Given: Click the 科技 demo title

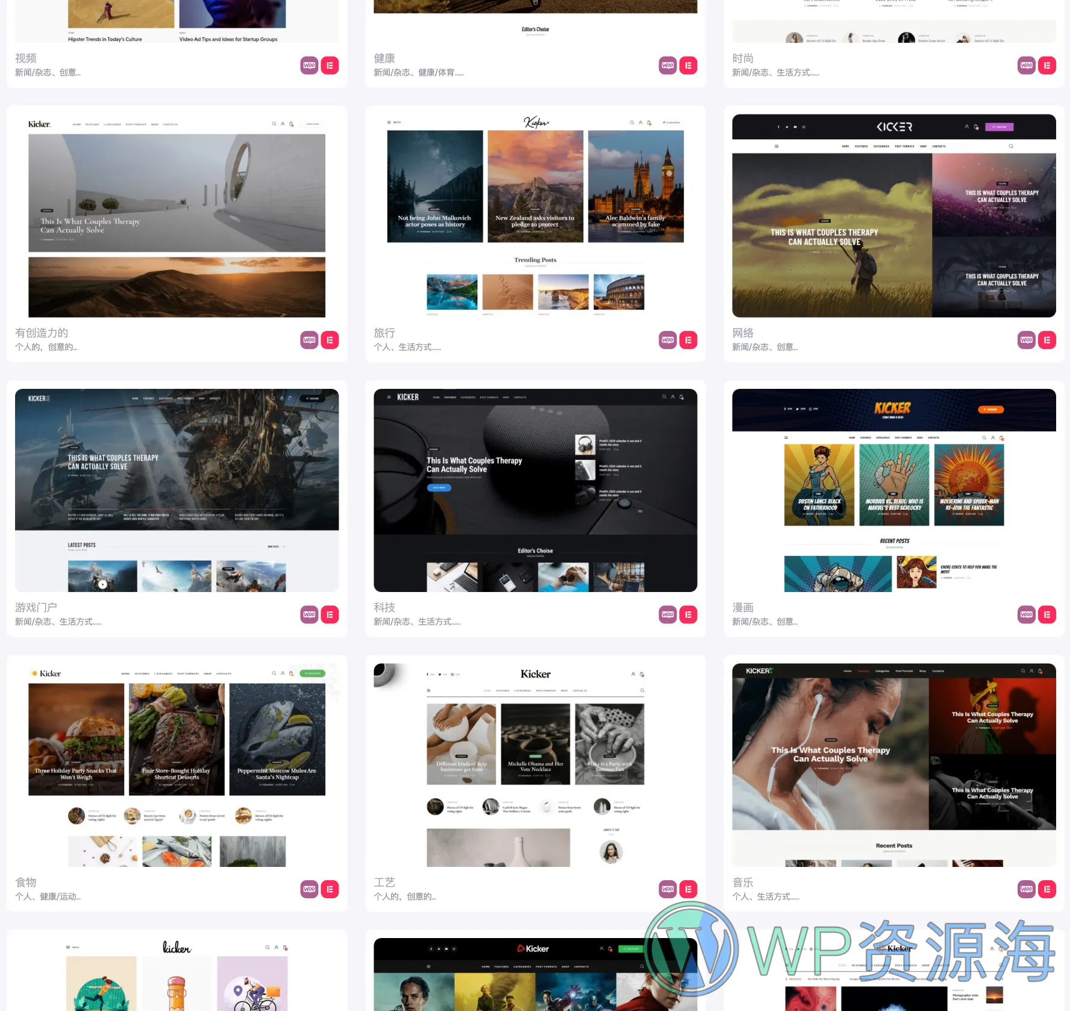Looking at the screenshot, I should (384, 608).
